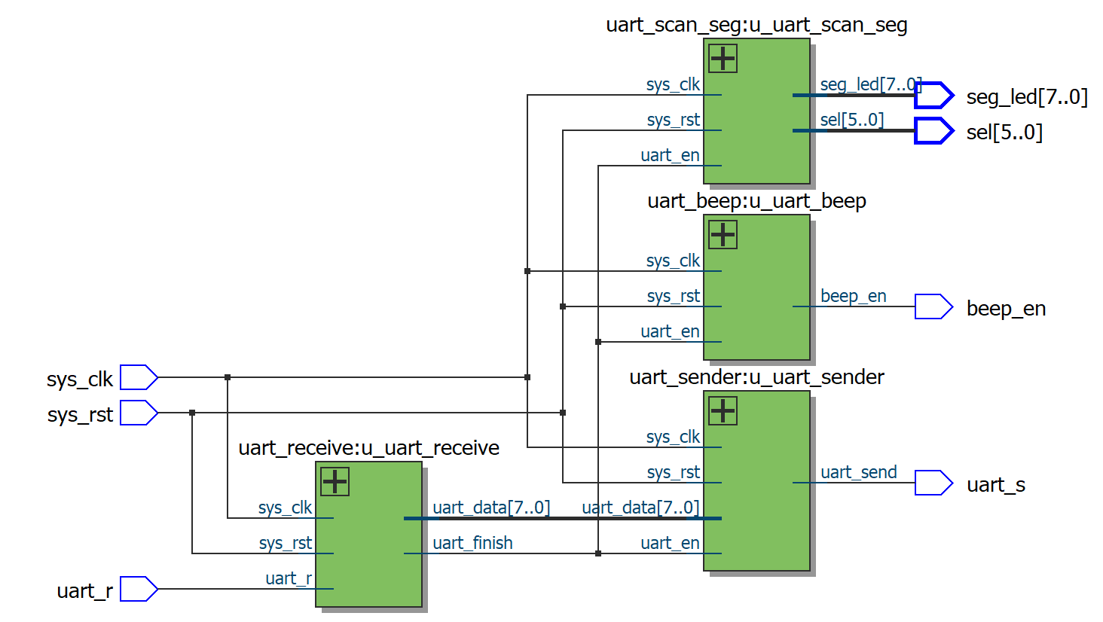Screen dimensions: 1103x622
Task: Select uart_send output port on uart_sender
Action: (858, 472)
